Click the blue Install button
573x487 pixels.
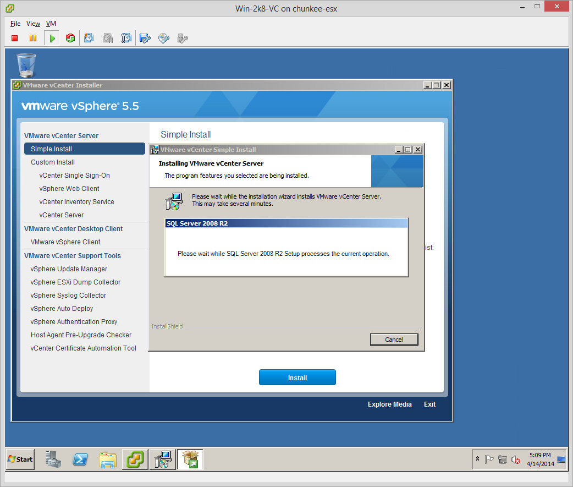[x=297, y=377]
